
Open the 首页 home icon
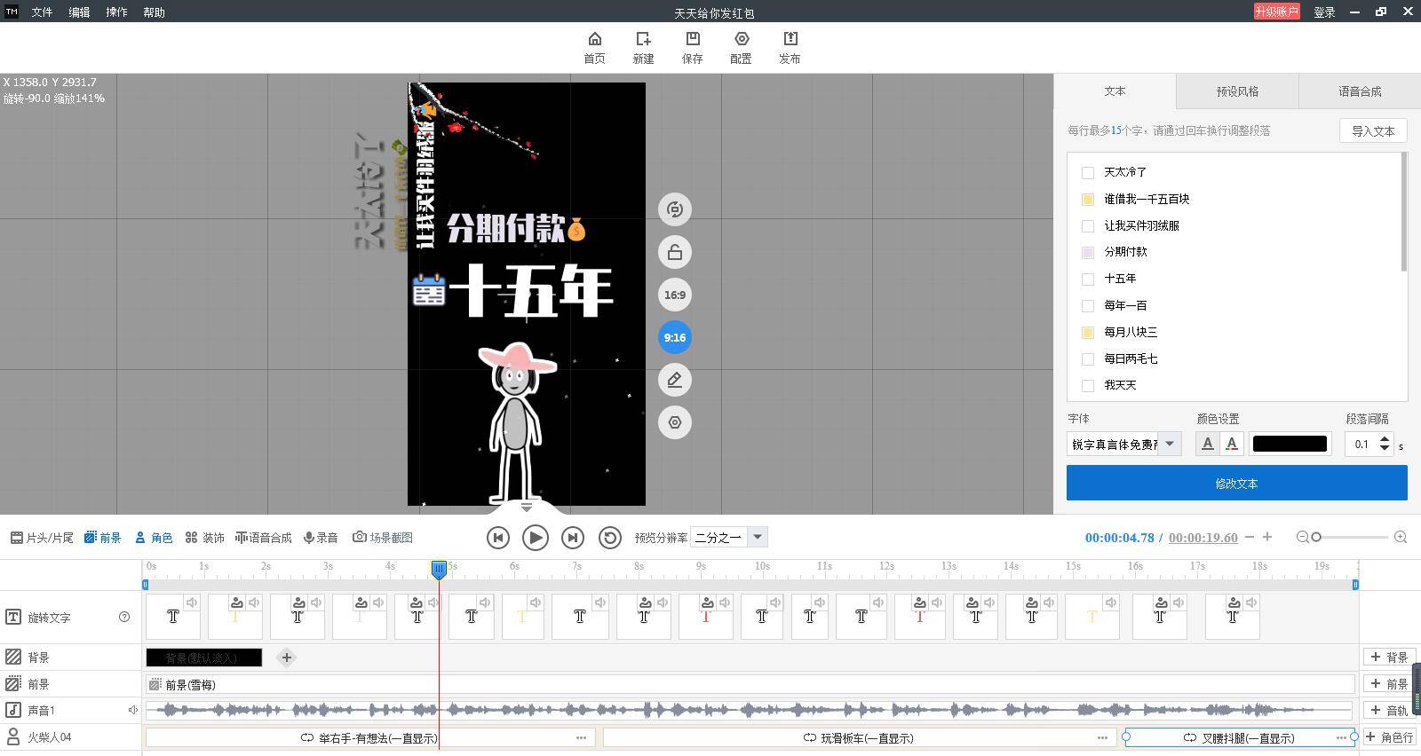click(x=594, y=47)
